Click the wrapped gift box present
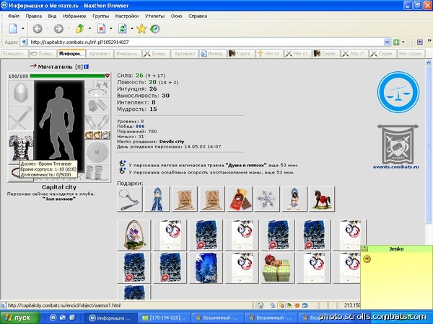This screenshot has height=324, width=433. (x=278, y=268)
